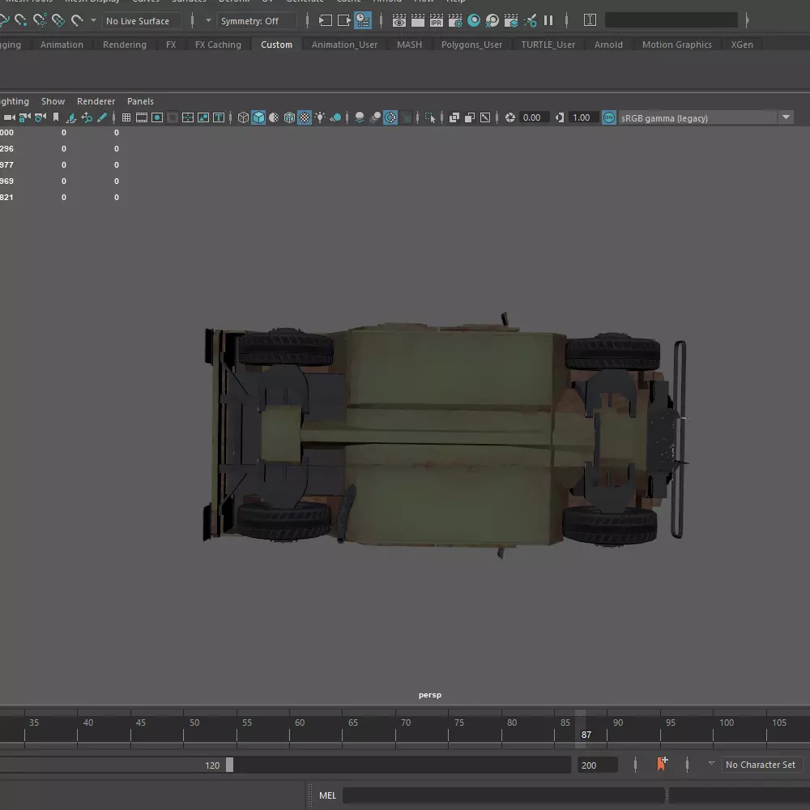This screenshot has height=810, width=810.
Task: Click the select camera icon in viewport toolbar
Action: pos(9,117)
